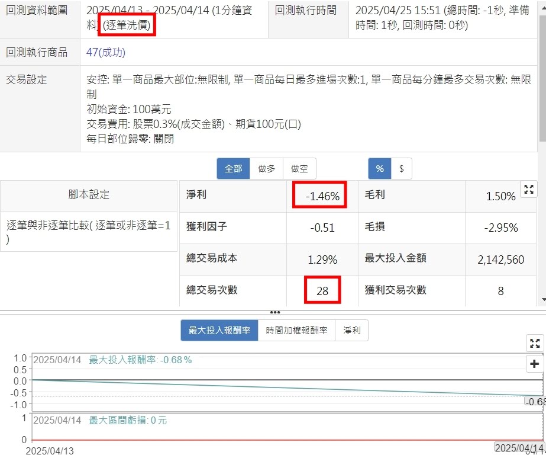Click the three-dot panel splitter handle
Viewport: 546px width, 458px height.
(274, 312)
